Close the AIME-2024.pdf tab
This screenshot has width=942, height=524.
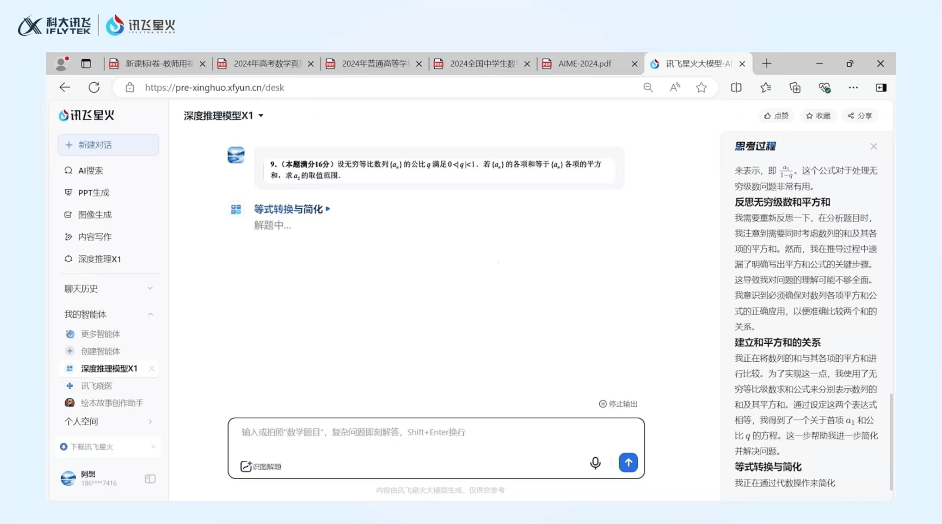(634, 64)
